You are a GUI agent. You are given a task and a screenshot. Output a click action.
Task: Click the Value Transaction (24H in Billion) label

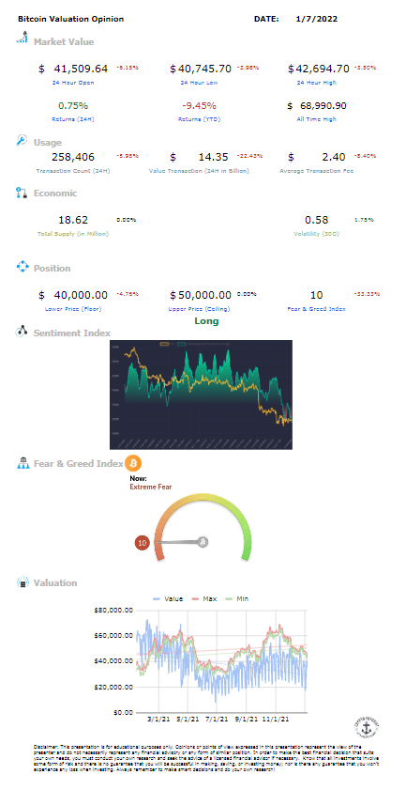(x=199, y=171)
